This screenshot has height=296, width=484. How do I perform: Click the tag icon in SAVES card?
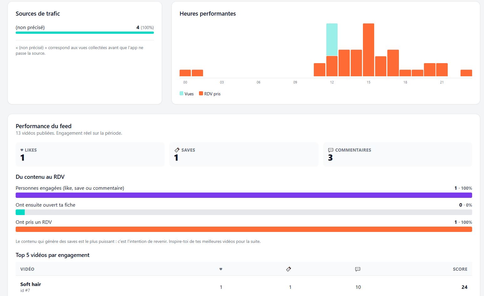[177, 150]
